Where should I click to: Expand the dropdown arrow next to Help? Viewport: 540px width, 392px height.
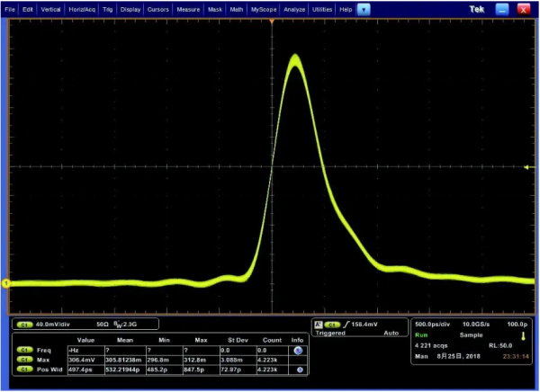(363, 8)
